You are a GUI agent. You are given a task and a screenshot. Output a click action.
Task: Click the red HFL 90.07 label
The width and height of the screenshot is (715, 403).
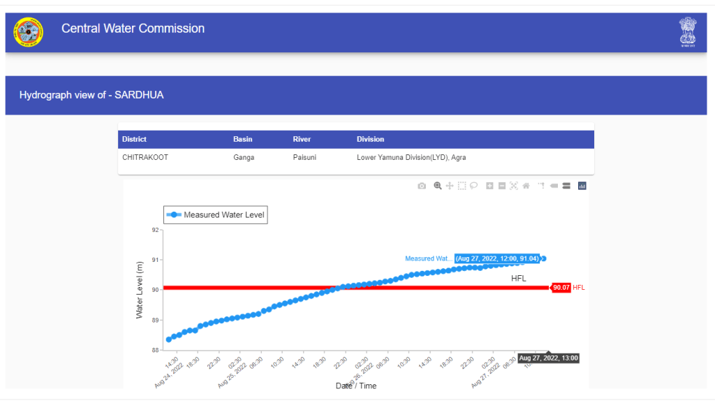pos(561,287)
